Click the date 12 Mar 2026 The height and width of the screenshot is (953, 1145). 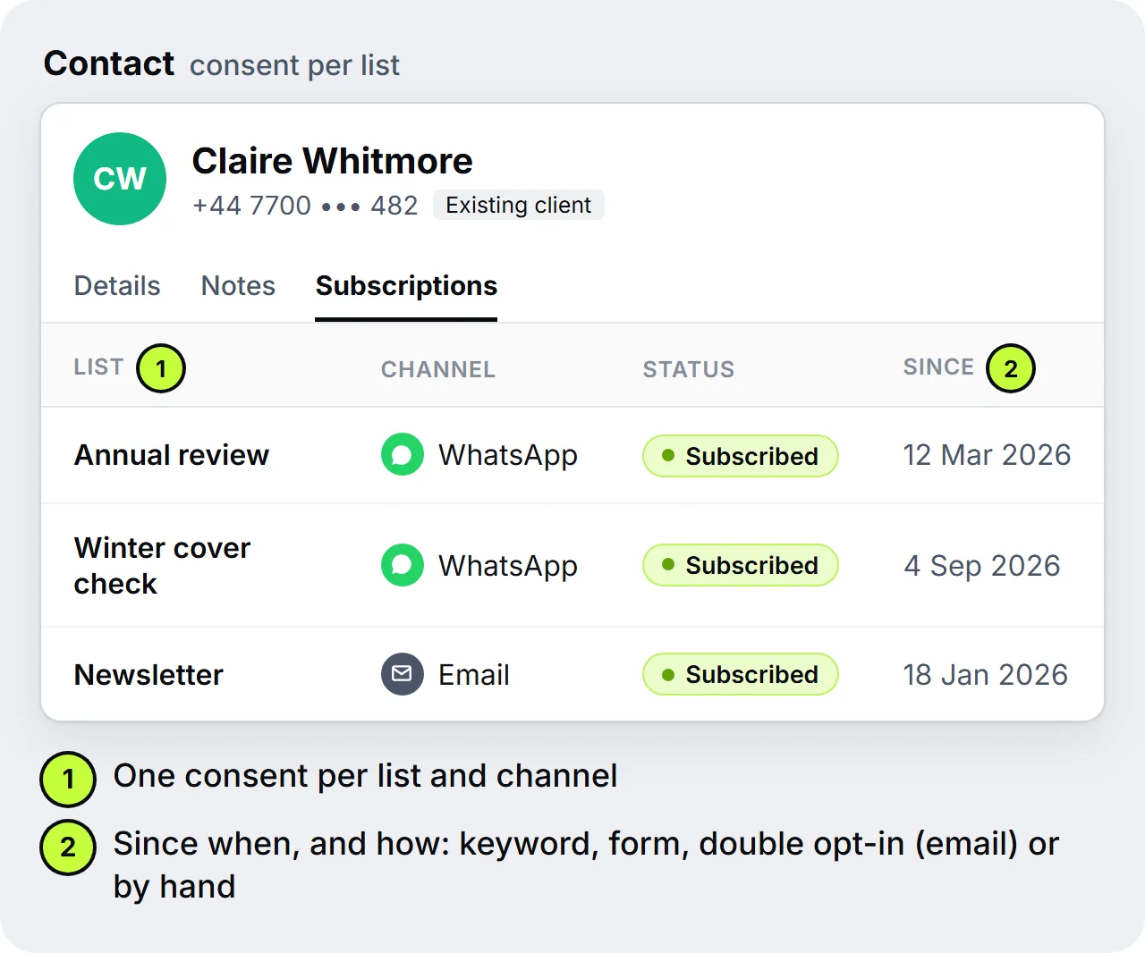click(987, 455)
